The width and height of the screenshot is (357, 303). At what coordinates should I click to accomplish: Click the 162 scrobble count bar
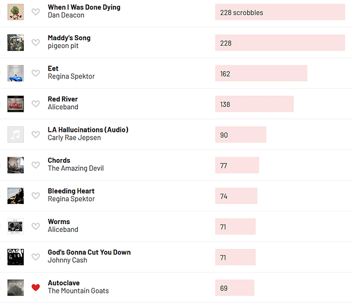click(261, 73)
